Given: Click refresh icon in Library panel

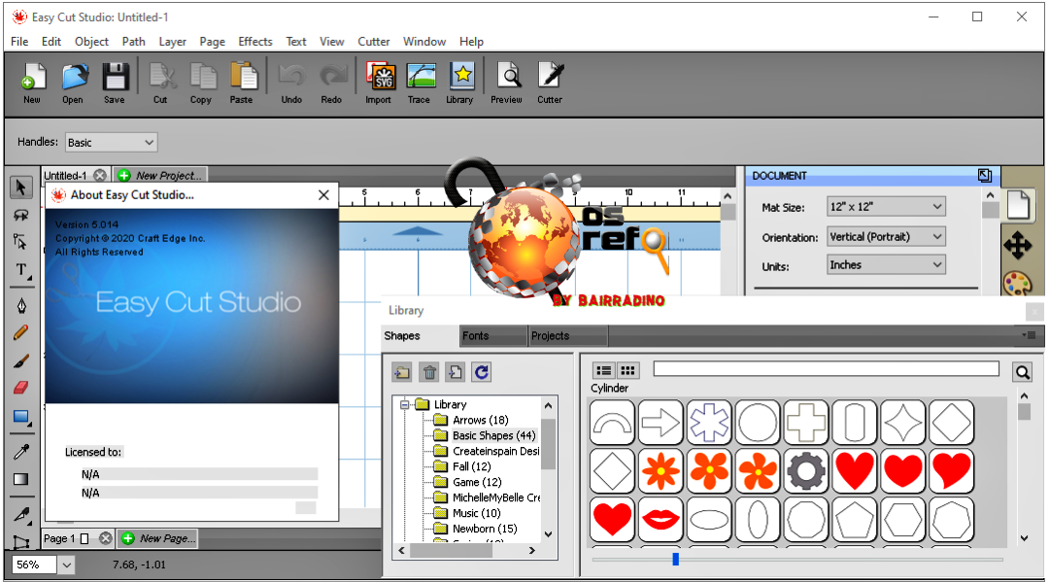Looking at the screenshot, I should click(482, 372).
